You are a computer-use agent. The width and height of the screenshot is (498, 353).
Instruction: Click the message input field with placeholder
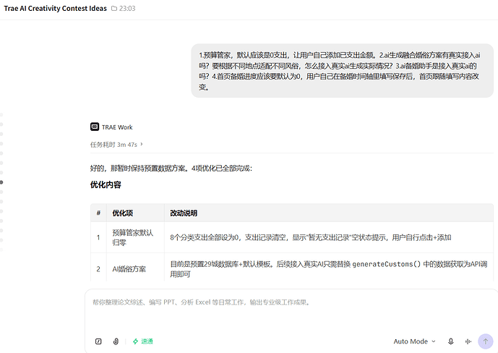pyautogui.click(x=291, y=302)
